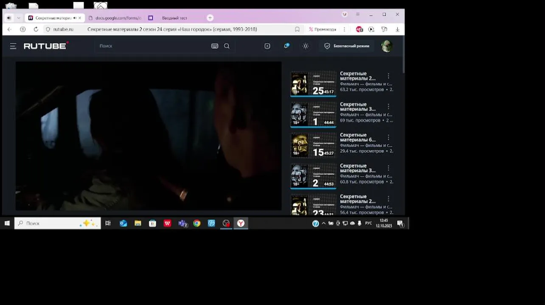
Task: Open the Rutube hamburger menu
Action: [x=13, y=46]
